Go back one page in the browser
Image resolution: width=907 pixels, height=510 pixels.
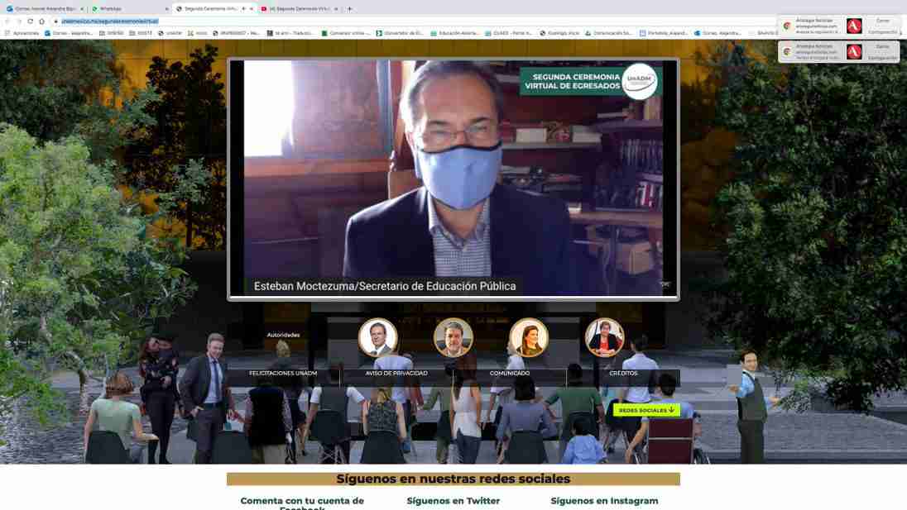click(7, 21)
